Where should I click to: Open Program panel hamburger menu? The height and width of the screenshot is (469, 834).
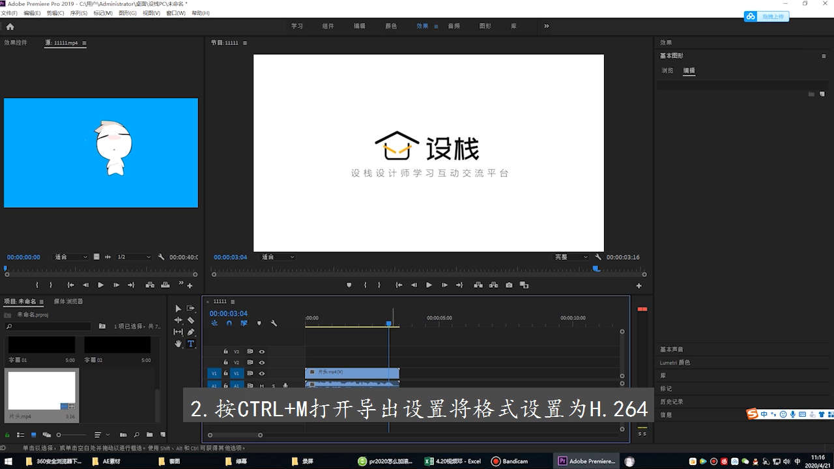click(245, 43)
